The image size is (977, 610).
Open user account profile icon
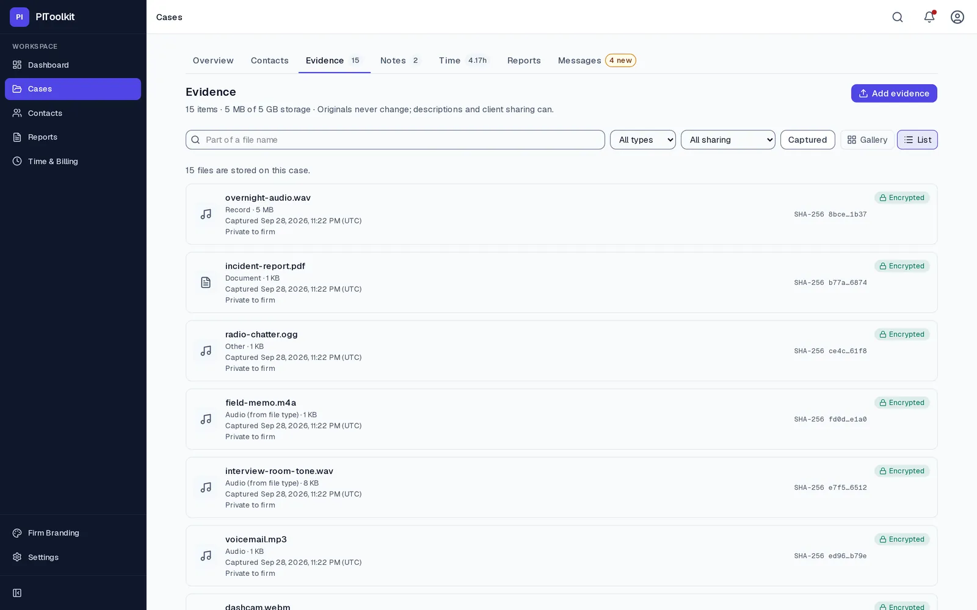[x=957, y=17]
